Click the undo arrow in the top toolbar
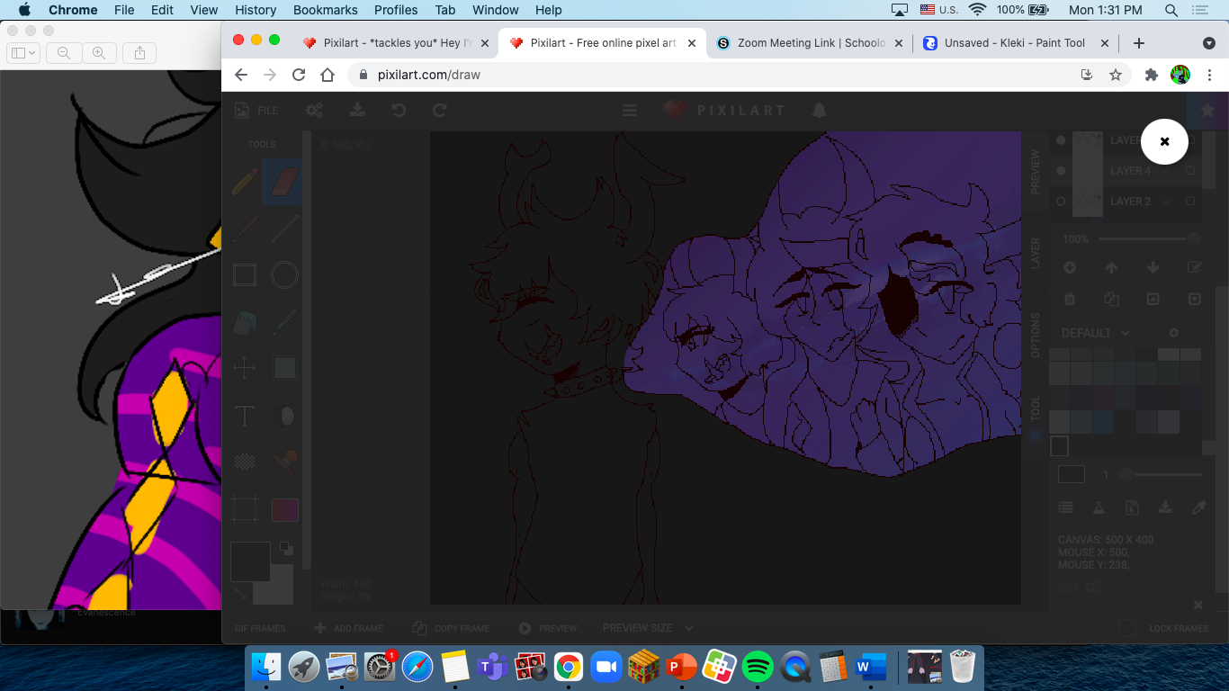The height and width of the screenshot is (691, 1229). [x=399, y=110]
